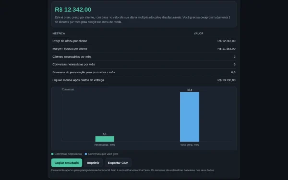288x180 pixels.
Task: Click the price description paragraph
Action: pyautogui.click(x=143, y=20)
